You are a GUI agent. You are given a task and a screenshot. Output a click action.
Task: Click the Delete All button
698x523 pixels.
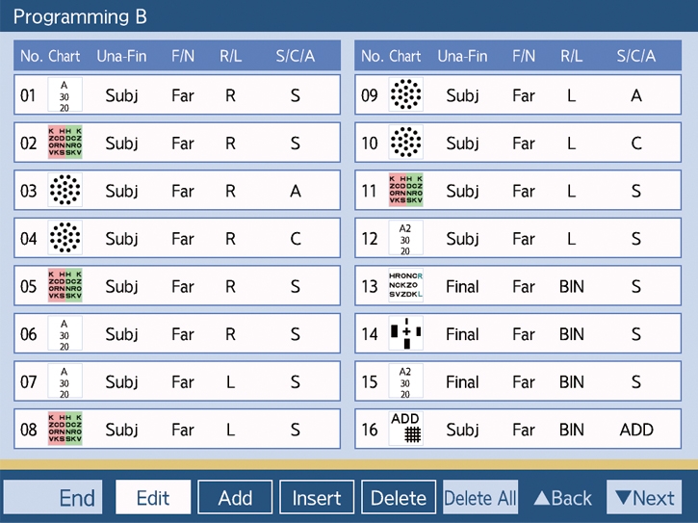point(480,498)
